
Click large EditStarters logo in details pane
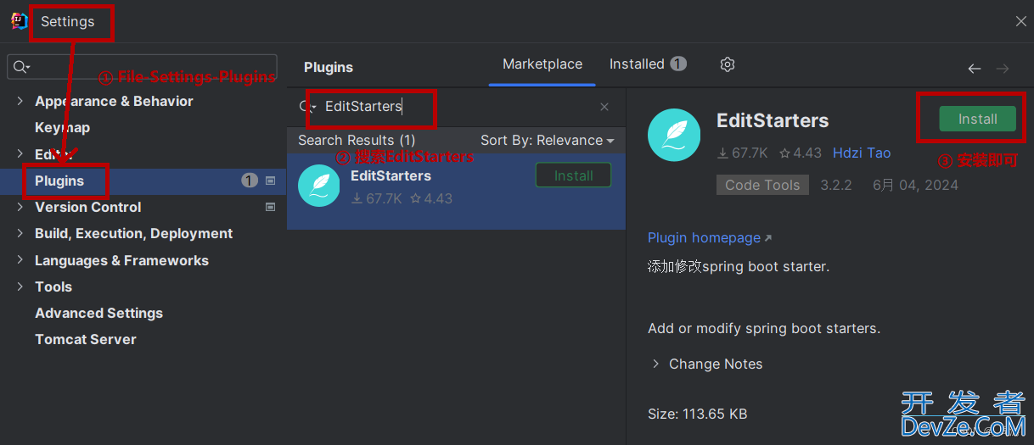pyautogui.click(x=674, y=135)
